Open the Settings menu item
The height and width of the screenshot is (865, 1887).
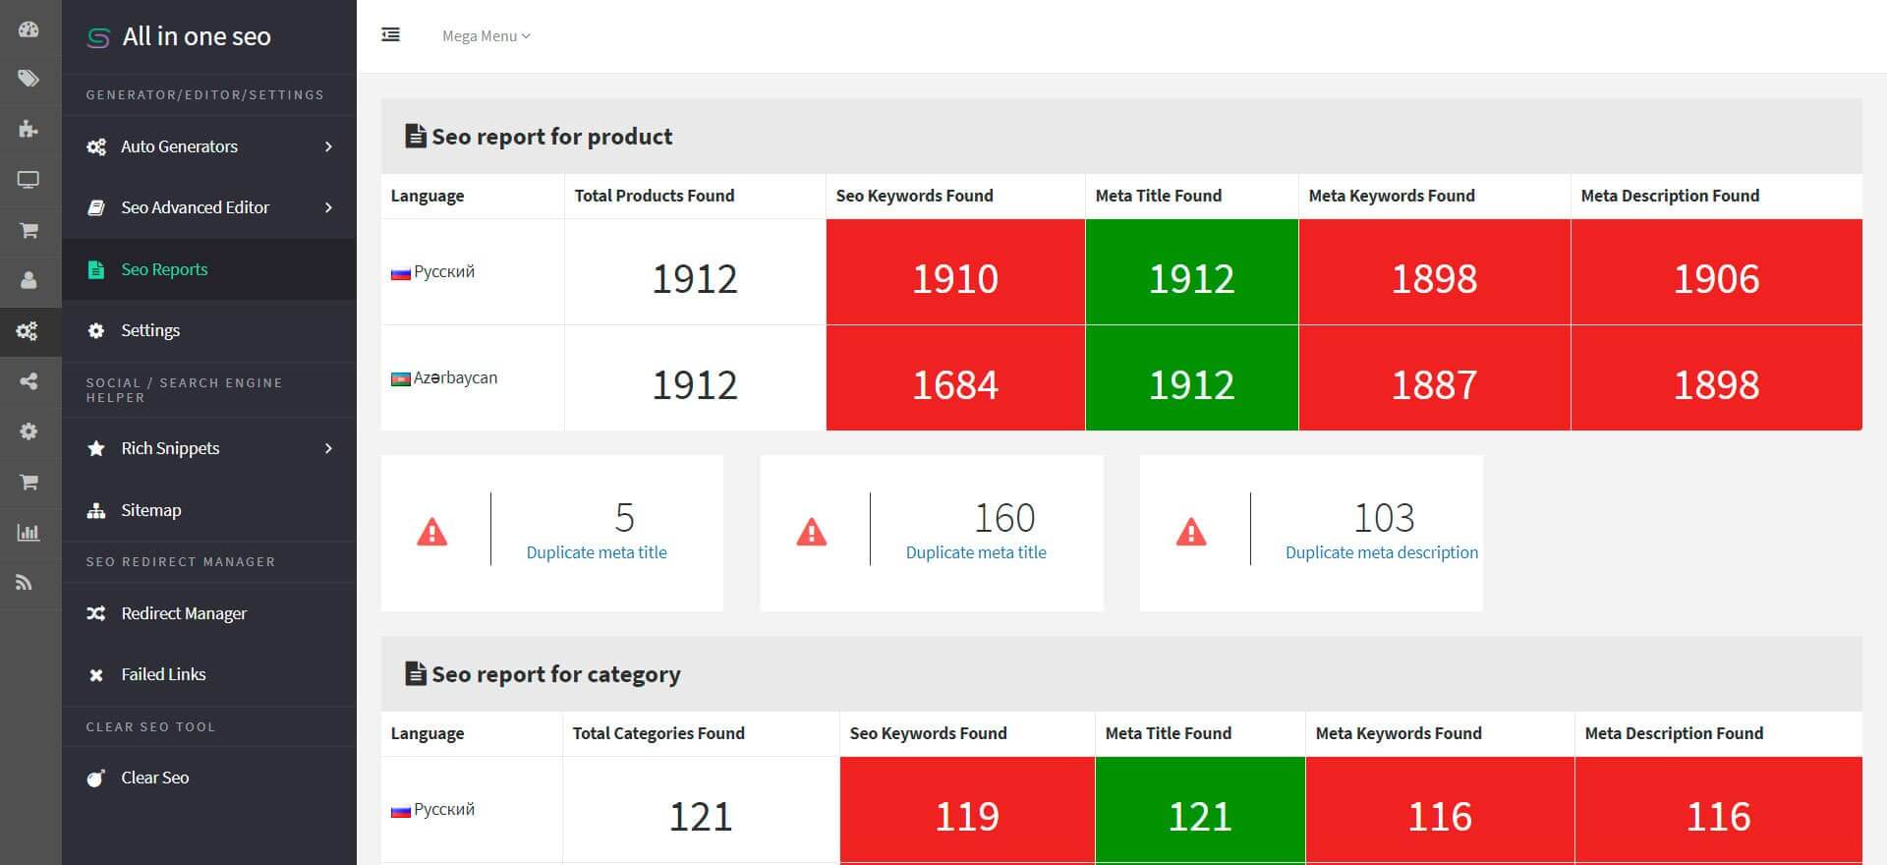pyautogui.click(x=208, y=330)
